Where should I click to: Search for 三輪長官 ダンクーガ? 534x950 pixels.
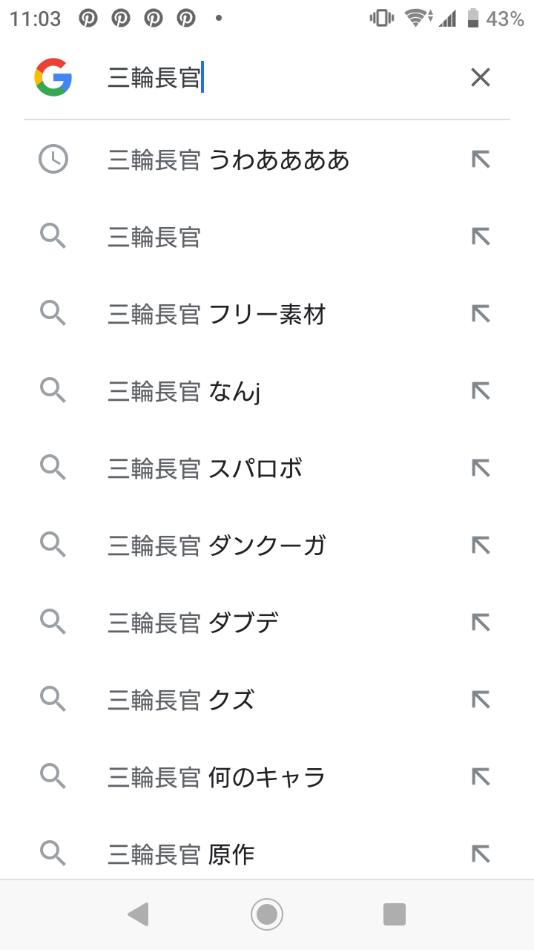[217, 546]
